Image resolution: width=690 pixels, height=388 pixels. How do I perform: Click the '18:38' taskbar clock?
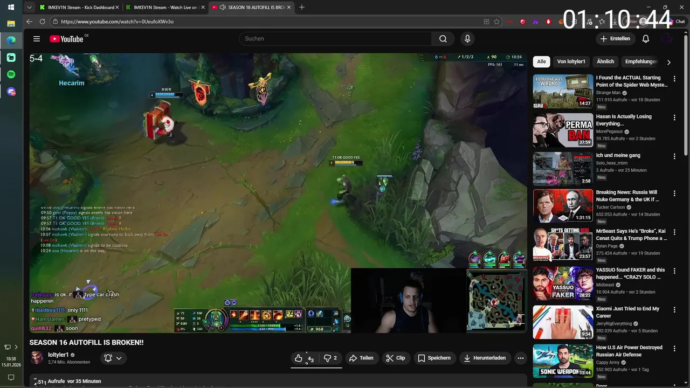11,359
